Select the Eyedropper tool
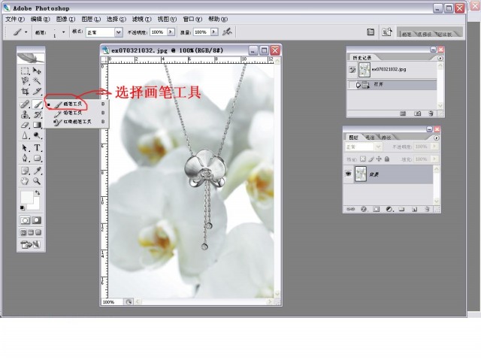 (37, 171)
